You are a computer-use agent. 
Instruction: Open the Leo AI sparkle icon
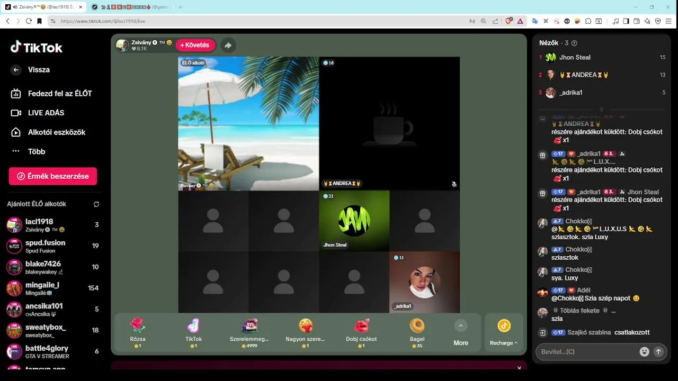click(647, 21)
